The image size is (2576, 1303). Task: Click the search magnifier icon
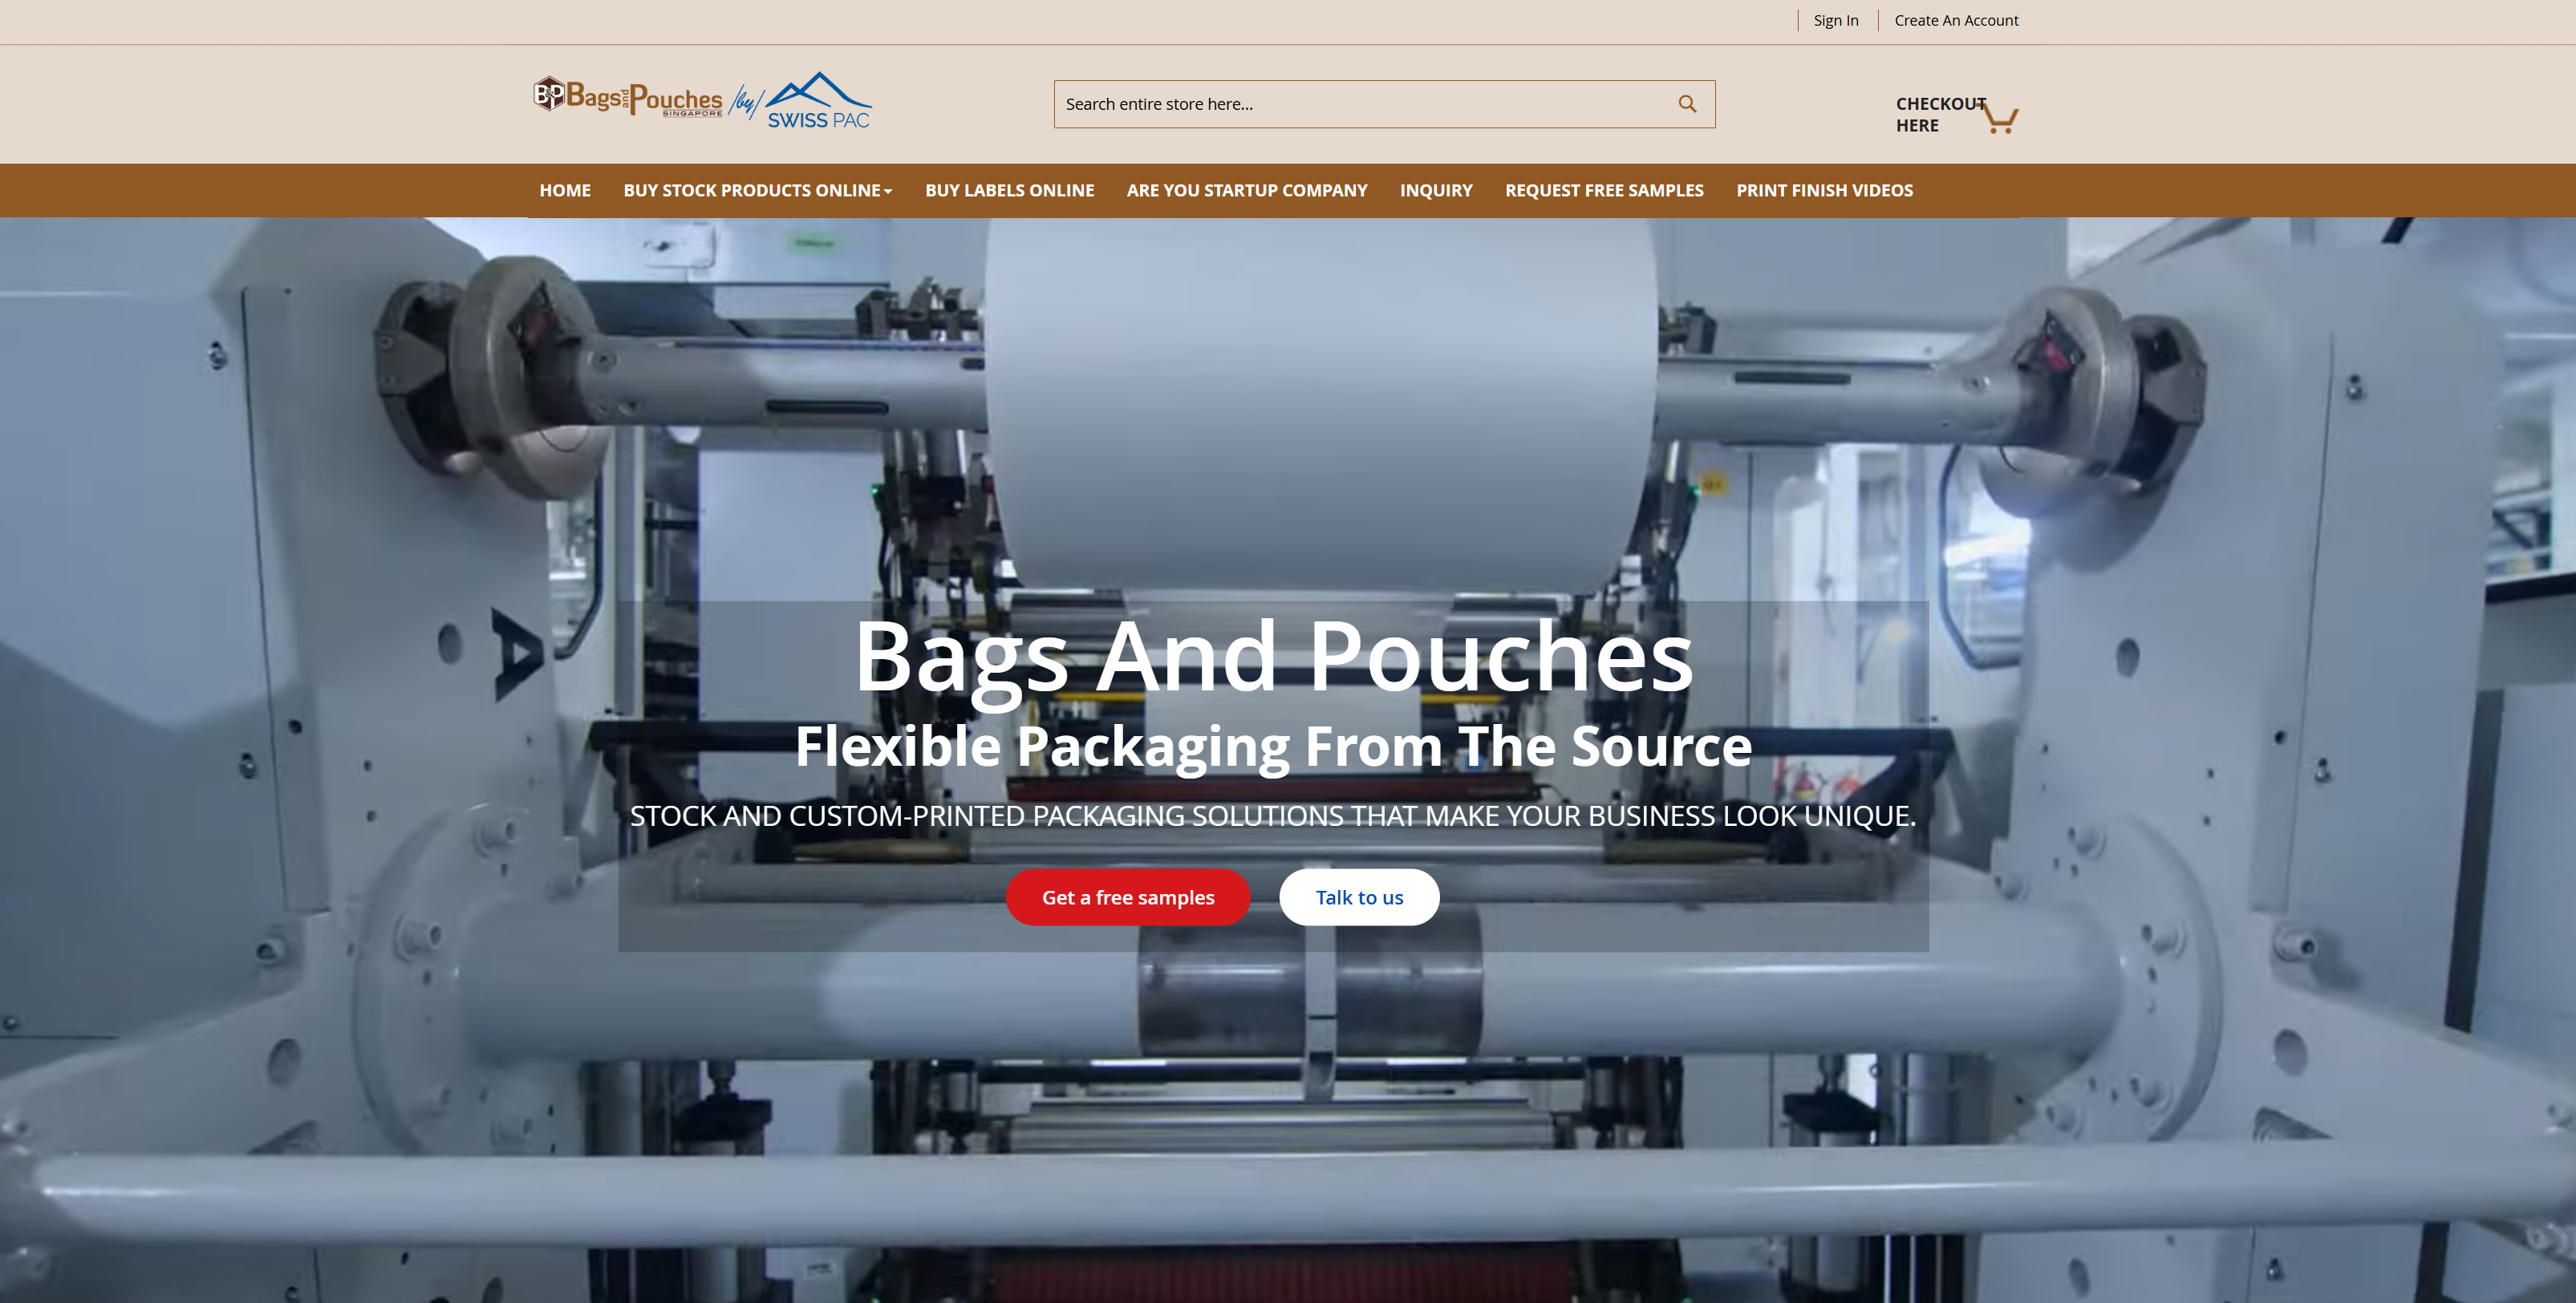(1687, 104)
